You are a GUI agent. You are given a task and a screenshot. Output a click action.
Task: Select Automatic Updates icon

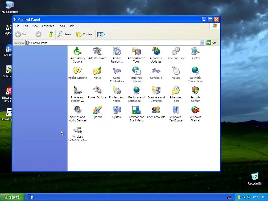click(x=156, y=55)
